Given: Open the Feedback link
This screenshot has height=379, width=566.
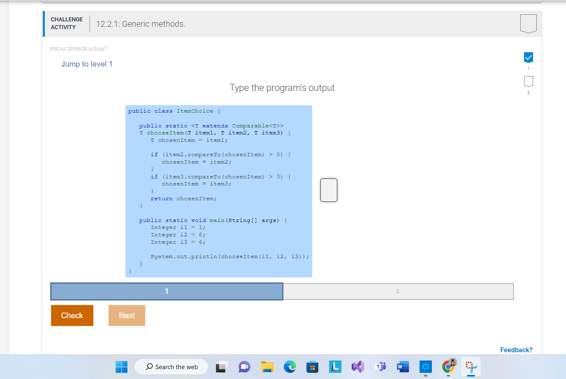Looking at the screenshot, I should (x=516, y=350).
